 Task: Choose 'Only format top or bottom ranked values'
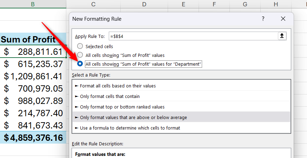click(x=181, y=107)
